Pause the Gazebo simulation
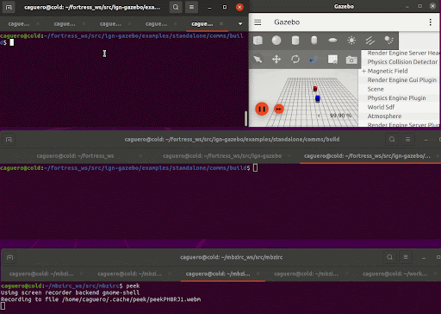Viewport: 441px width, 314px height. pyautogui.click(x=262, y=109)
